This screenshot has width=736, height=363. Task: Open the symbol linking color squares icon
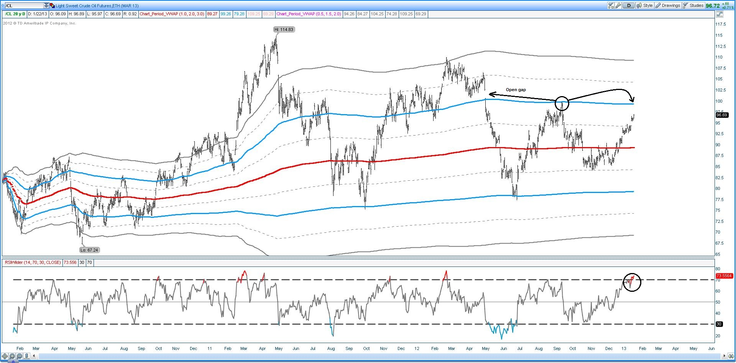point(52,6)
